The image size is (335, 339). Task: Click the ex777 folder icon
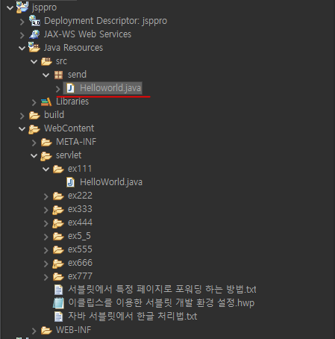pos(58,276)
